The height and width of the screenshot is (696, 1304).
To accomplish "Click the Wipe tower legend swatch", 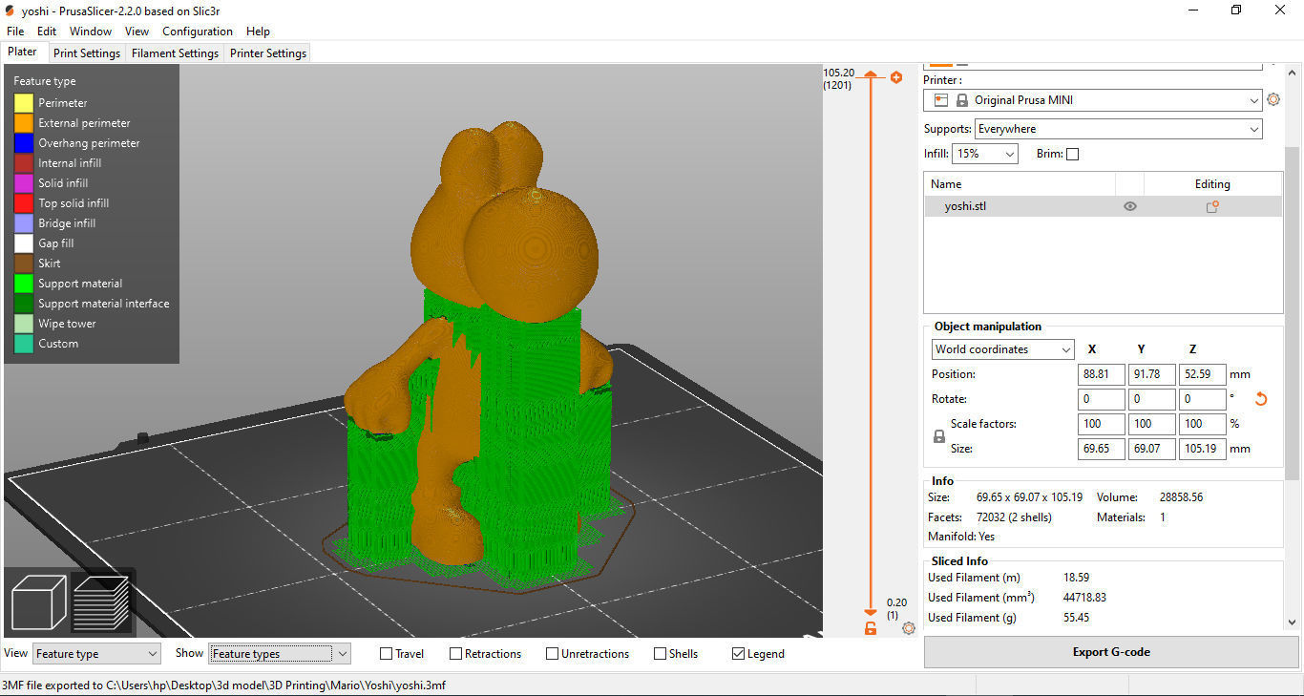I will click(23, 324).
